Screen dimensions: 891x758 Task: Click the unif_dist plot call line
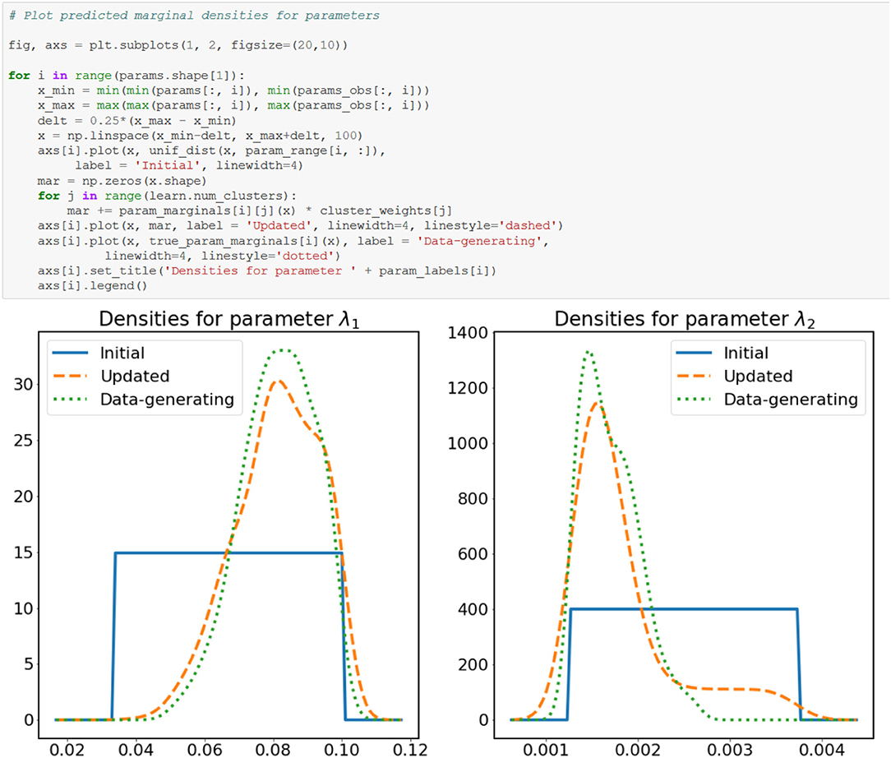[x=211, y=150]
